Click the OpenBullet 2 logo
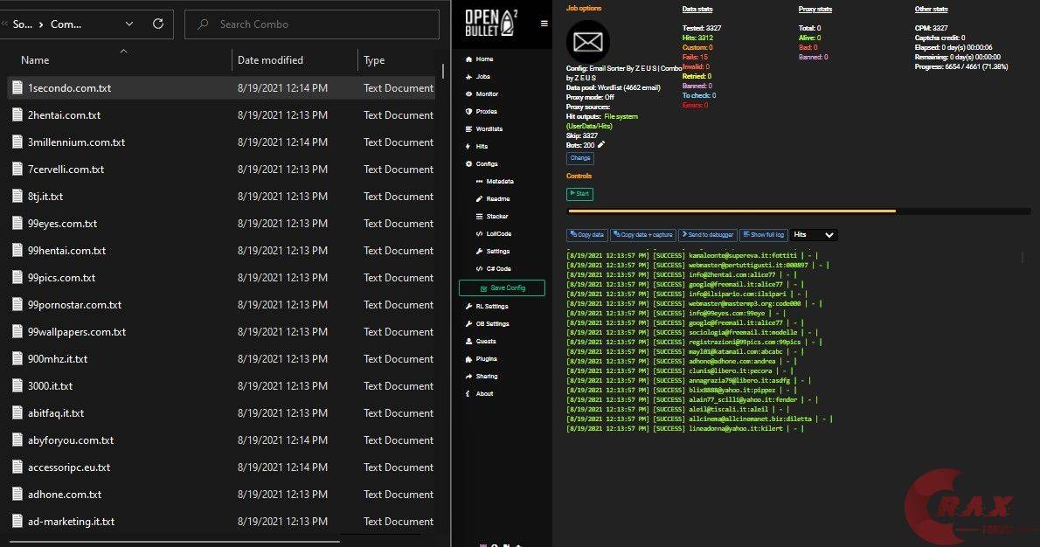Image resolution: width=1040 pixels, height=547 pixels. [x=491, y=24]
